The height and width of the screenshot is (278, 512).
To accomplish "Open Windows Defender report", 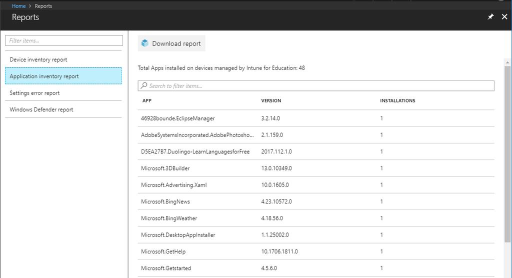I will (x=63, y=109).
